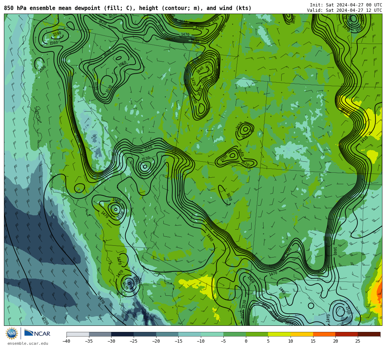This screenshot has height=348, width=386.
Task: Click the 25 colorbar tick label
Action: point(358,341)
